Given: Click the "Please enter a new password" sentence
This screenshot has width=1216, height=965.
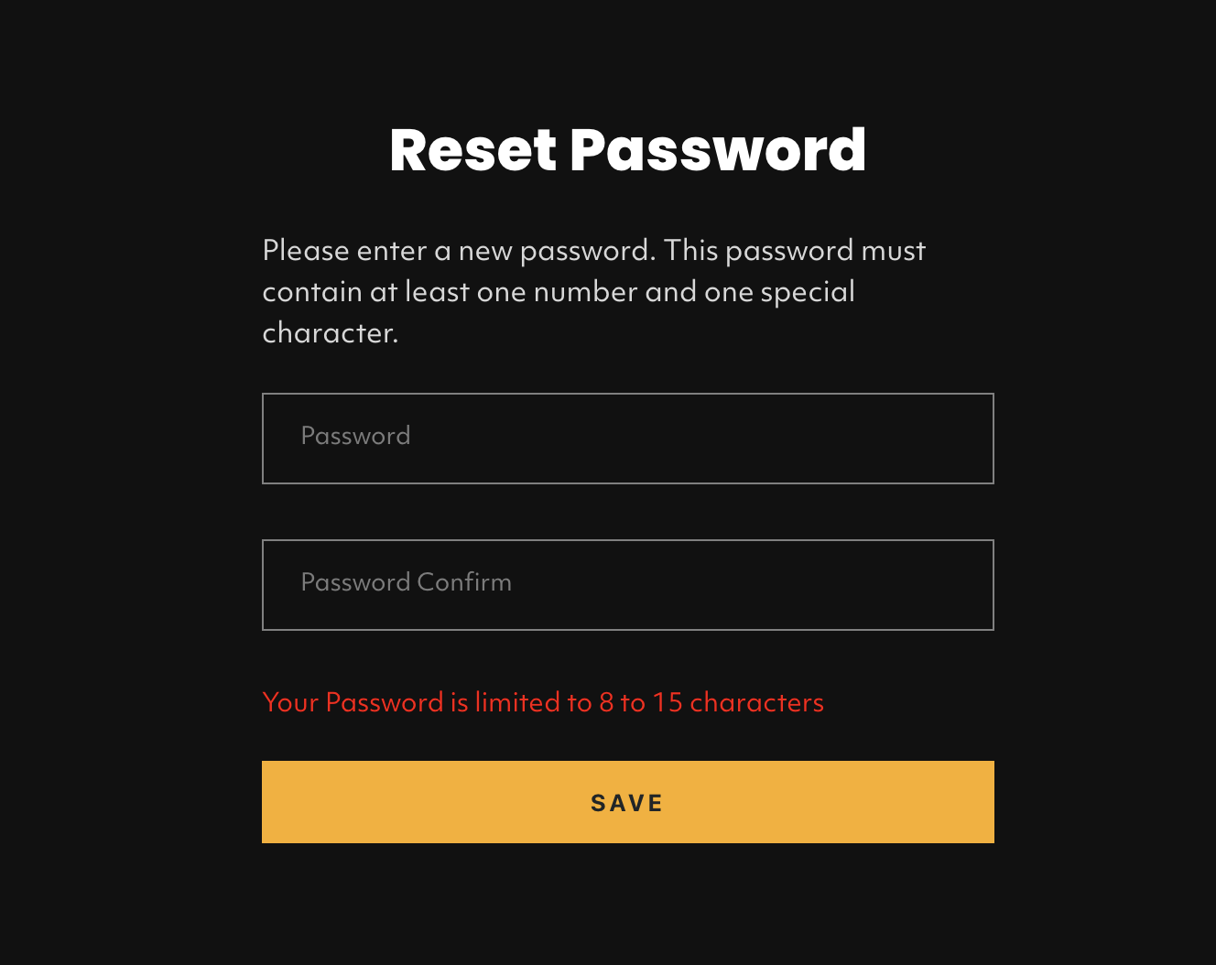Looking at the screenshot, I should (456, 250).
